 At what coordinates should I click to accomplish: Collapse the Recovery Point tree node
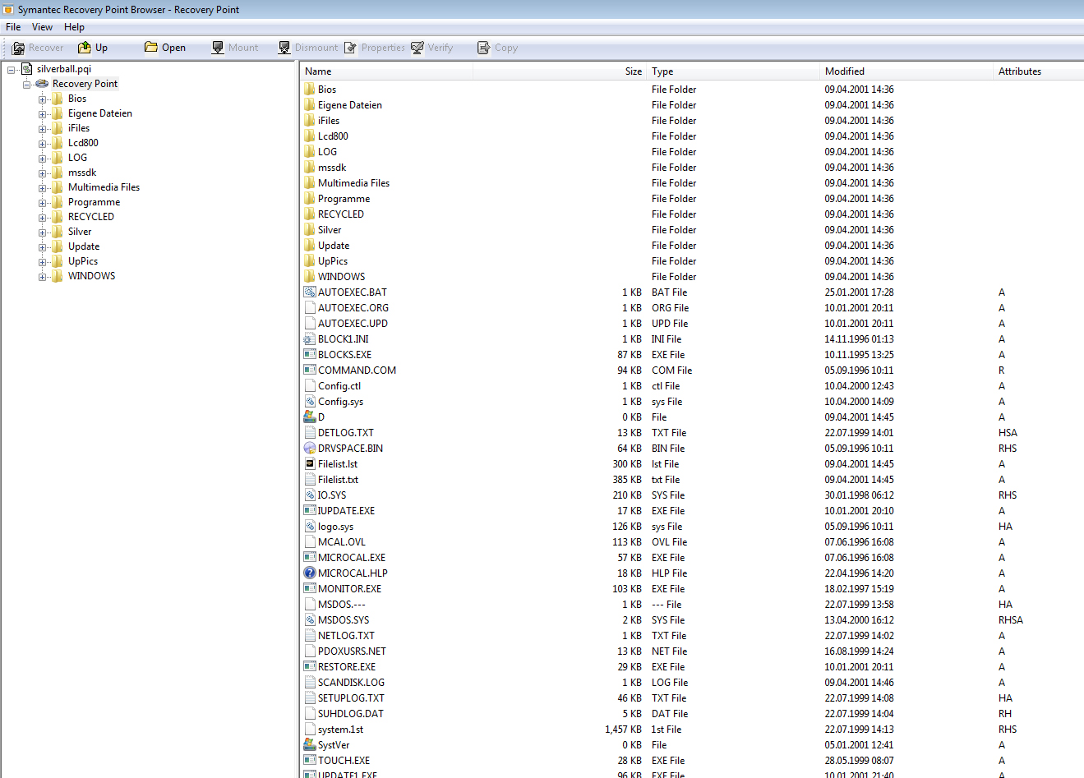27,85
